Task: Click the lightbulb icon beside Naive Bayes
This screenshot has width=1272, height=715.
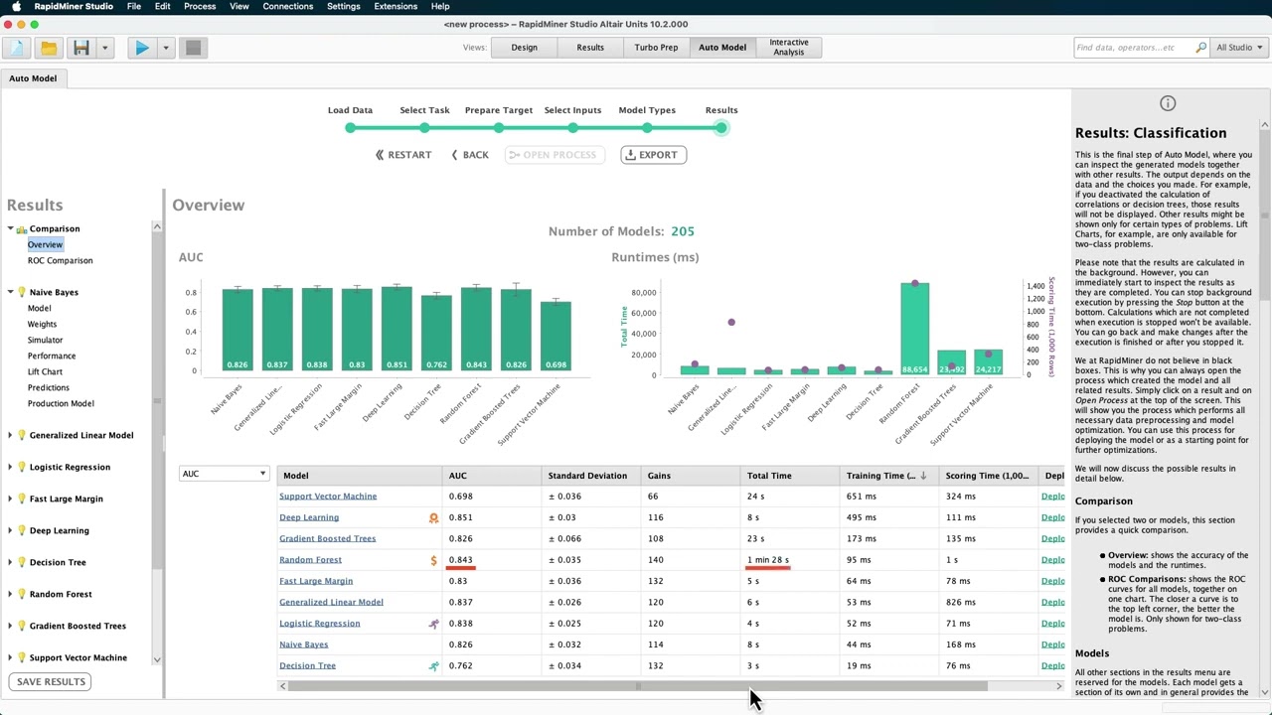Action: click(22, 293)
